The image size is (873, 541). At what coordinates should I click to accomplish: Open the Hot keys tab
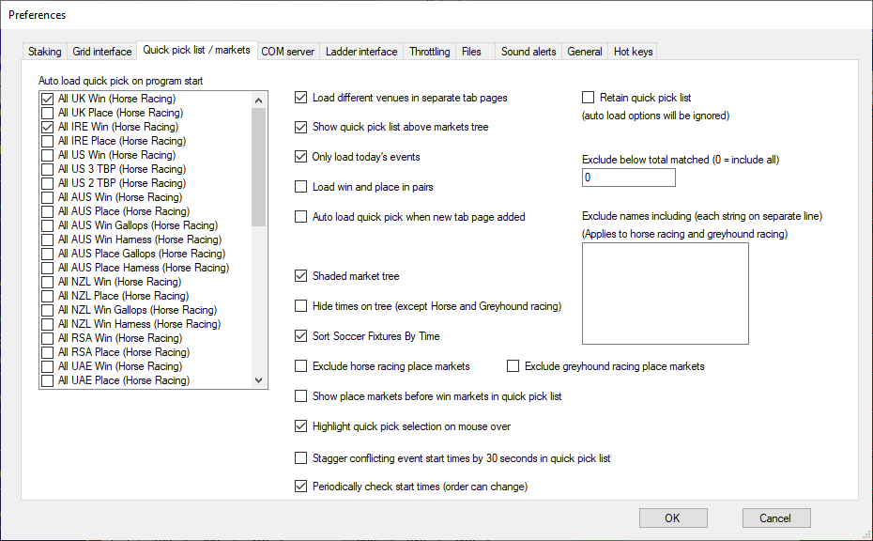pyautogui.click(x=633, y=52)
